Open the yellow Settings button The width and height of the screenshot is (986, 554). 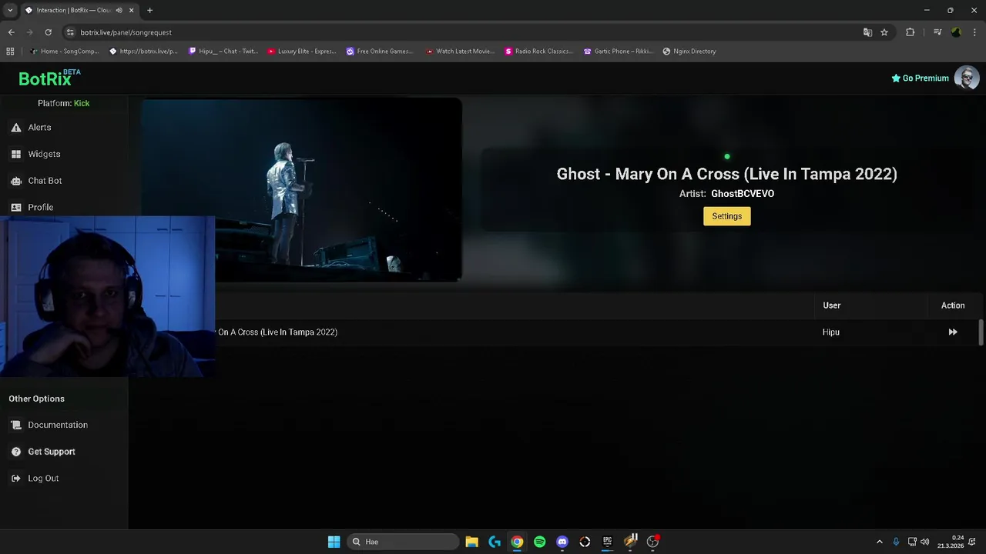click(726, 216)
